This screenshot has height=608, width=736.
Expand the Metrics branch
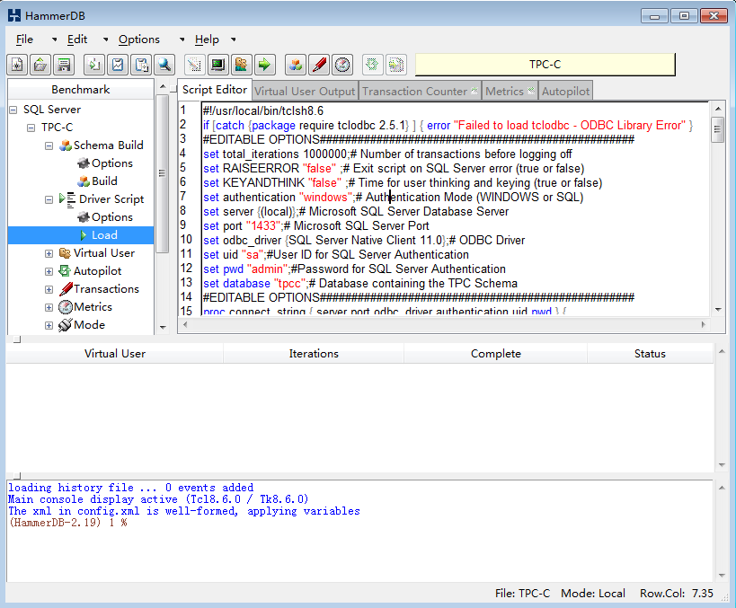coord(49,308)
